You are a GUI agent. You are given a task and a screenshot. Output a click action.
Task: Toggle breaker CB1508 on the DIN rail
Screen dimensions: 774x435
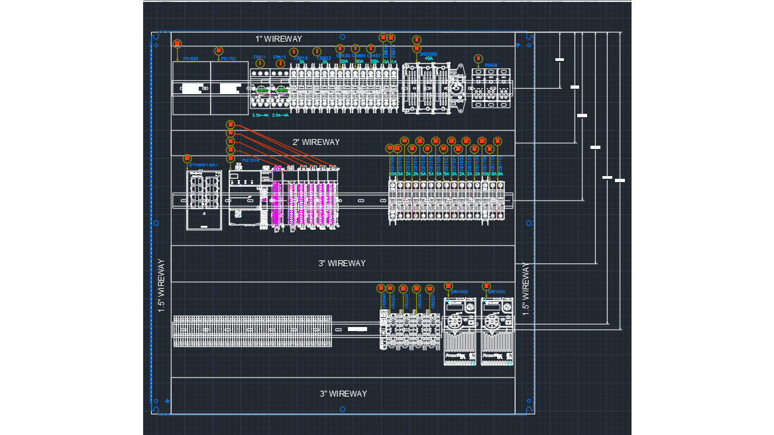(x=392, y=200)
